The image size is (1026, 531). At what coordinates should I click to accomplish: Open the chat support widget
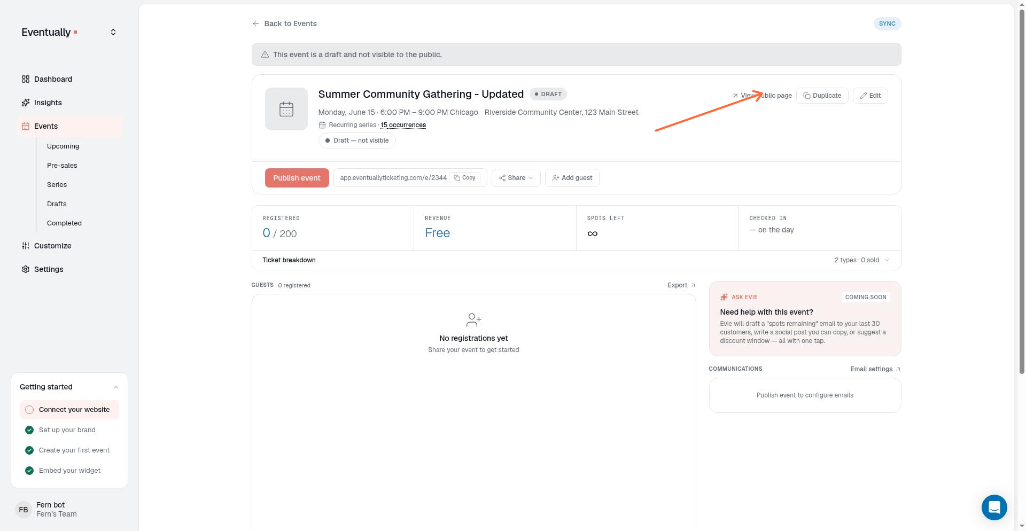click(x=994, y=507)
